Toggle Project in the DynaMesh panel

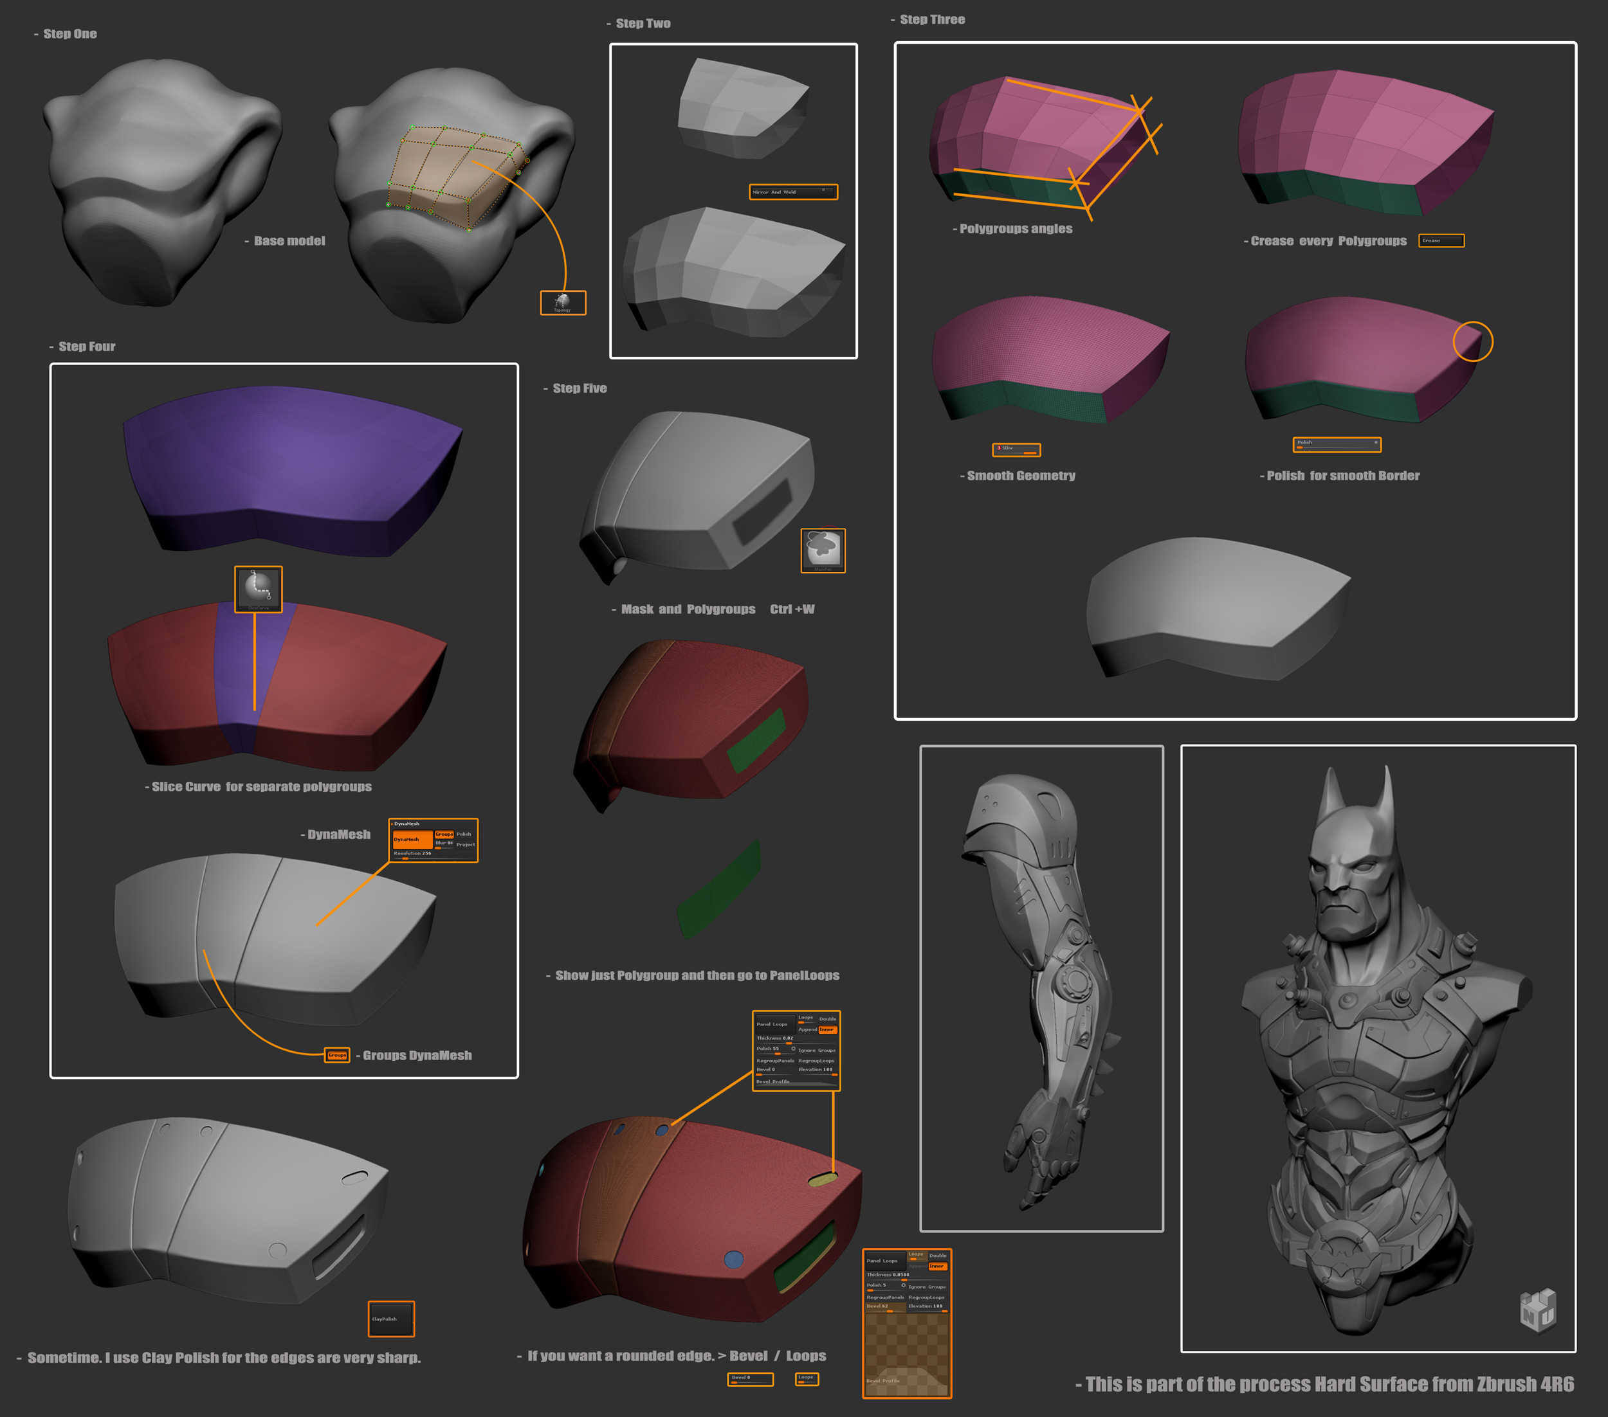click(465, 845)
